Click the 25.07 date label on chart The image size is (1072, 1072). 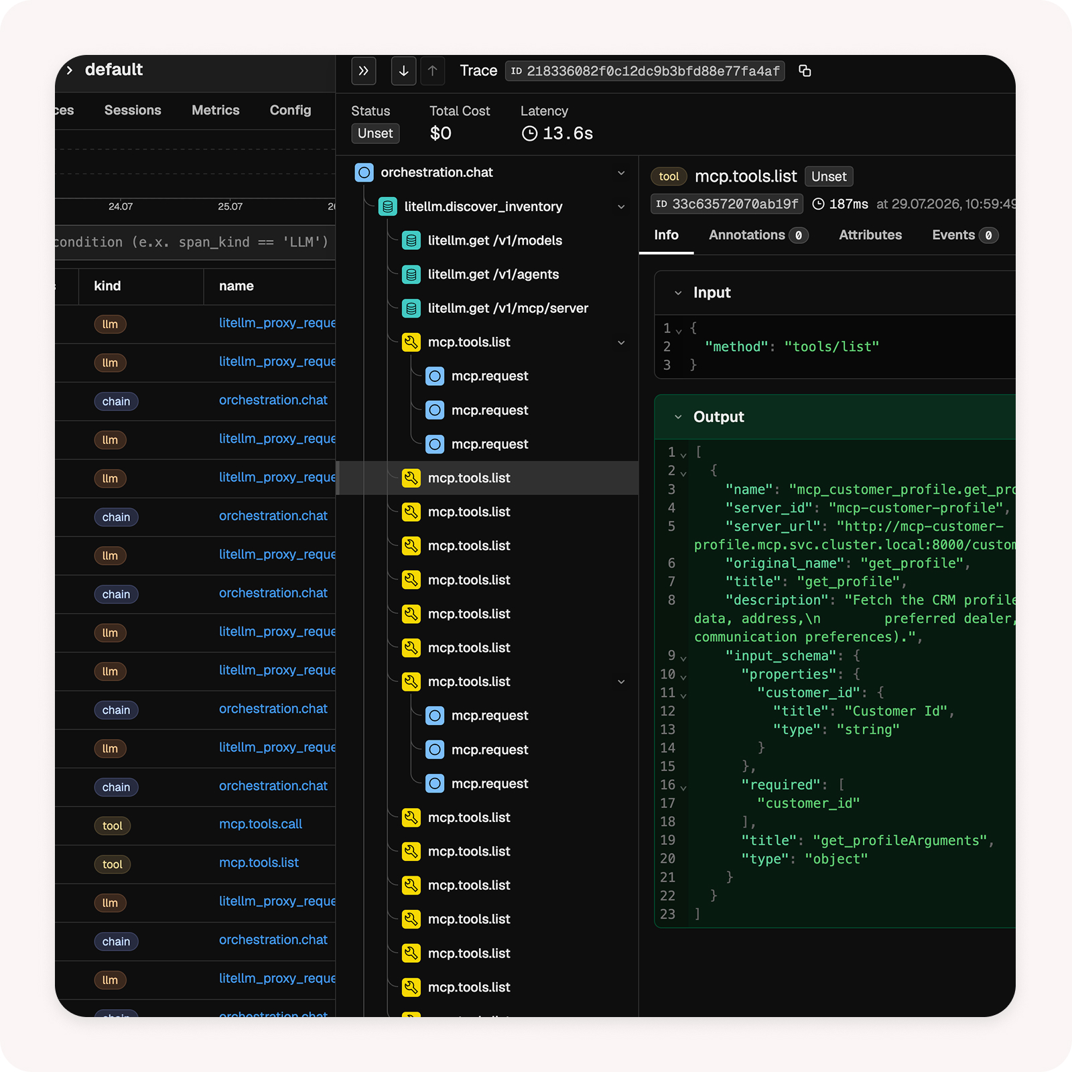(230, 206)
